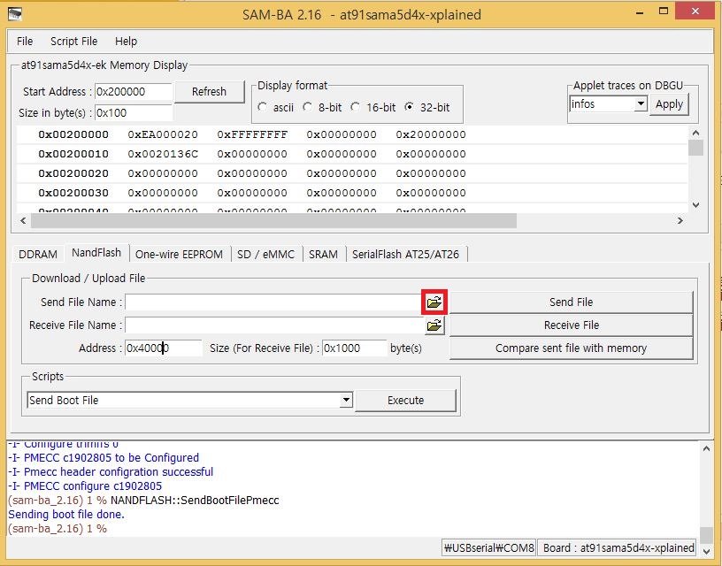Expand the Send Boot File scripts dropdown
Screen dimensions: 722x566
(x=346, y=401)
